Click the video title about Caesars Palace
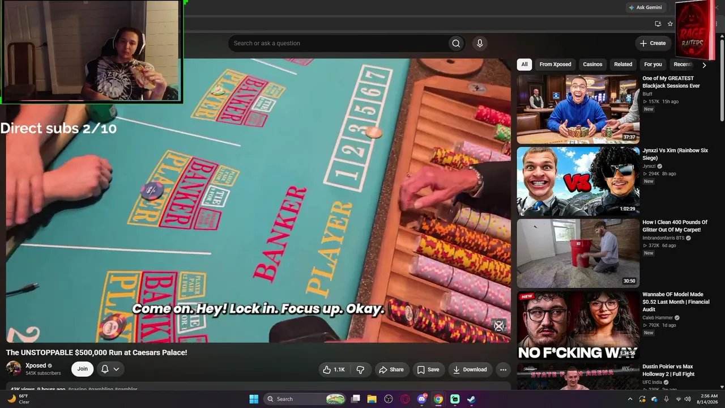This screenshot has width=725, height=408. pos(96,352)
